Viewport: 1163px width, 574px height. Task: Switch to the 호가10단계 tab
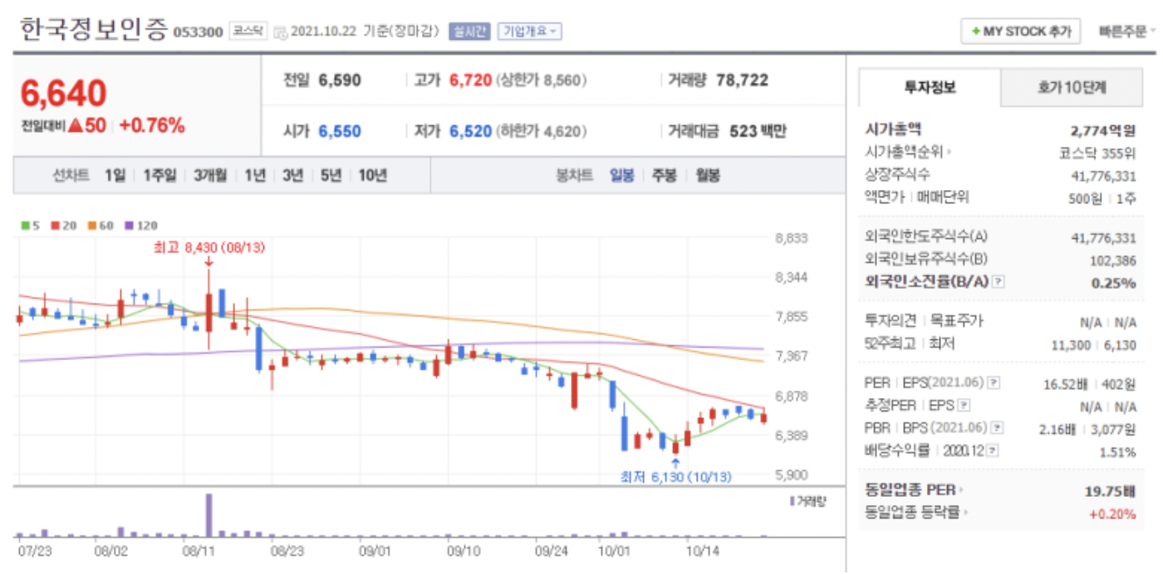(x=1072, y=87)
